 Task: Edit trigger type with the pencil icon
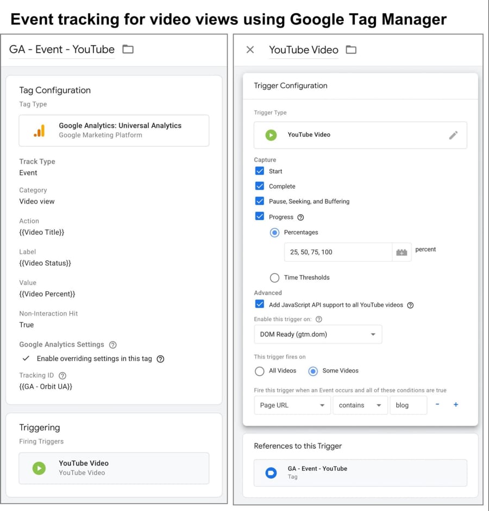click(x=453, y=135)
